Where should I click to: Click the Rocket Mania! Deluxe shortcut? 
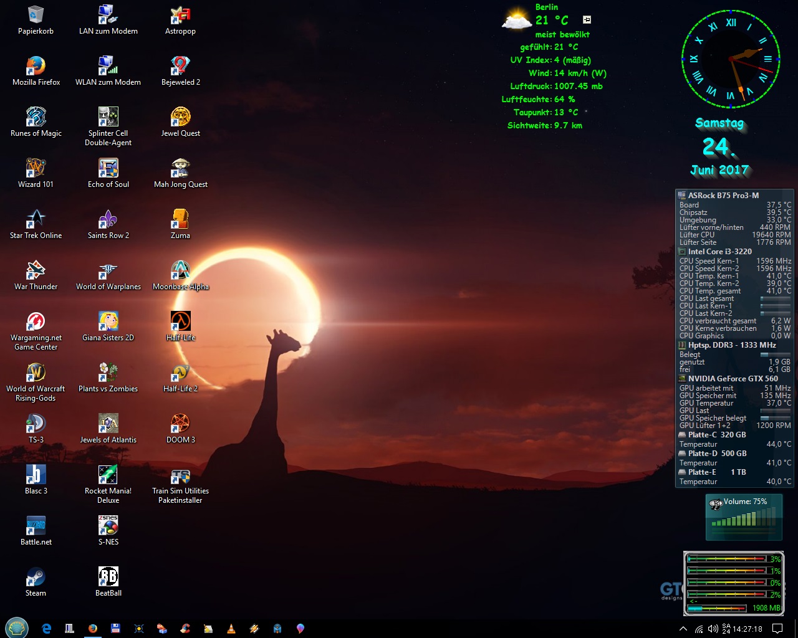[x=108, y=485]
